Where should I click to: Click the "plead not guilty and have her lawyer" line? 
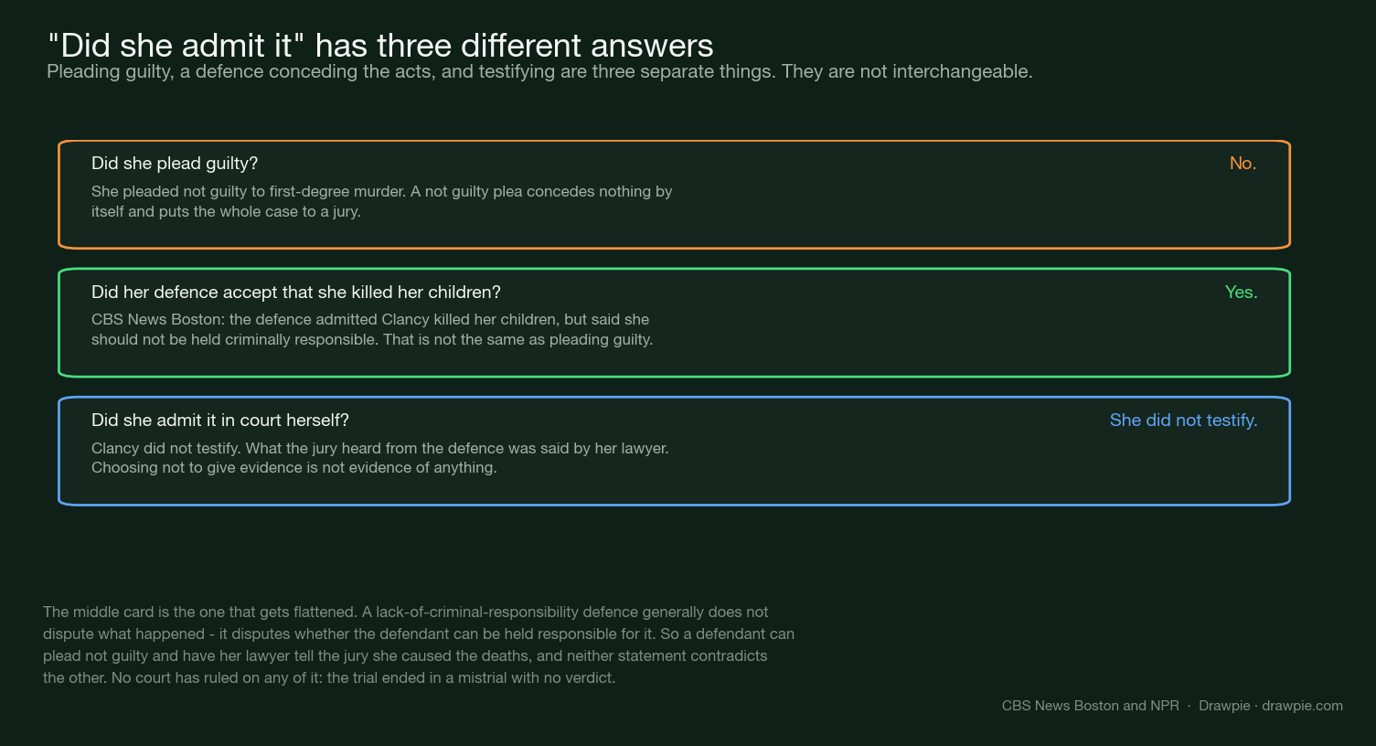(405, 656)
